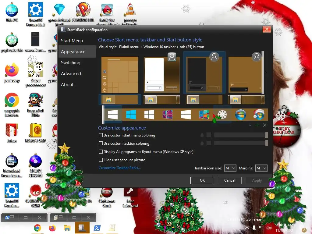
Task: Pick the pink Windows 8 style start orb
Action: (x=167, y=115)
